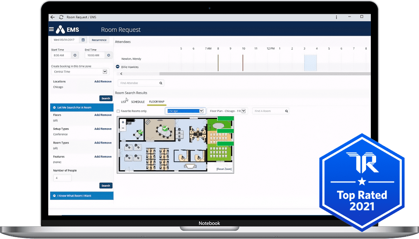Click the page reload icon
Screen dimensions: 419x239
61,17
